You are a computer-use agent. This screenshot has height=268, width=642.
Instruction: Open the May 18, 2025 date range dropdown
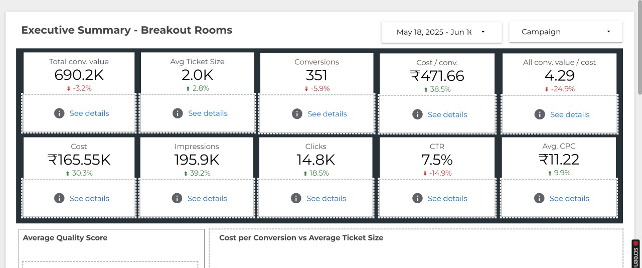(441, 32)
